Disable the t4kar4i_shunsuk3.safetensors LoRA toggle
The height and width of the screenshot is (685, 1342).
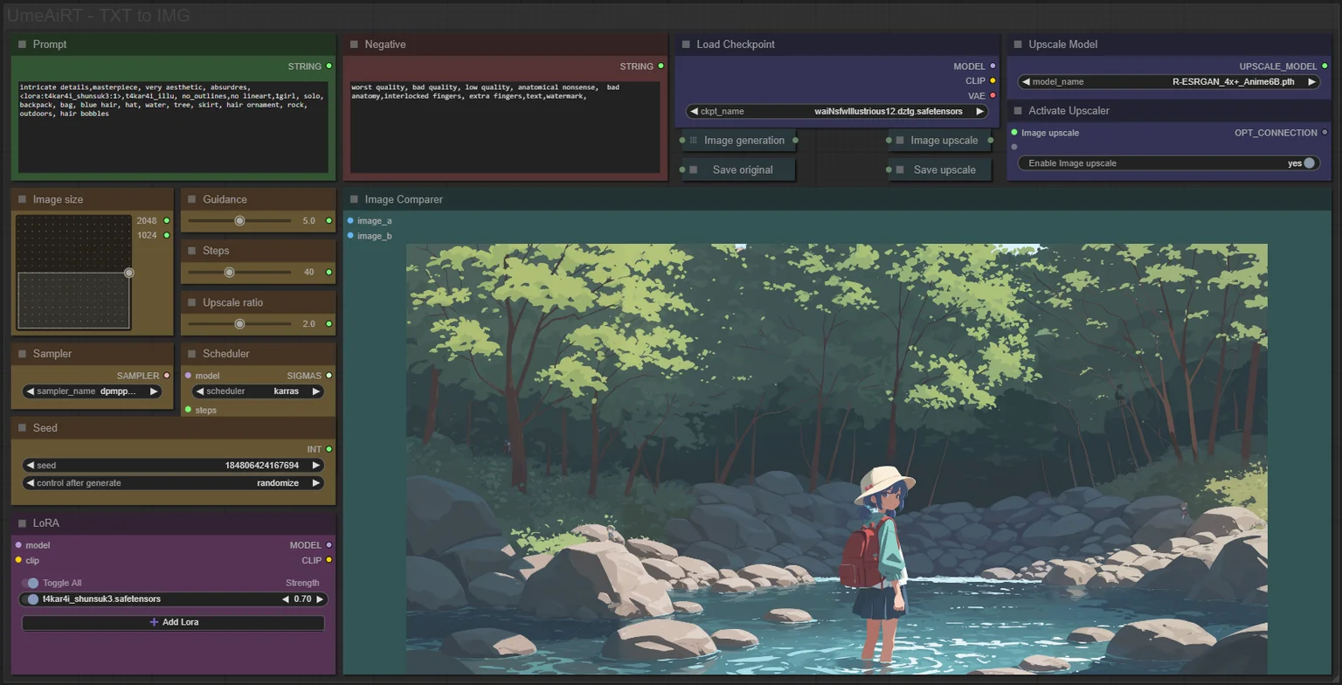(31, 599)
